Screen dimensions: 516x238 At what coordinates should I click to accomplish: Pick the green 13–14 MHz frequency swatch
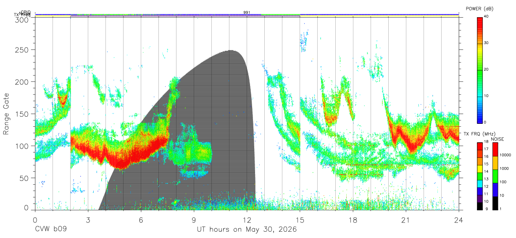point(480,175)
